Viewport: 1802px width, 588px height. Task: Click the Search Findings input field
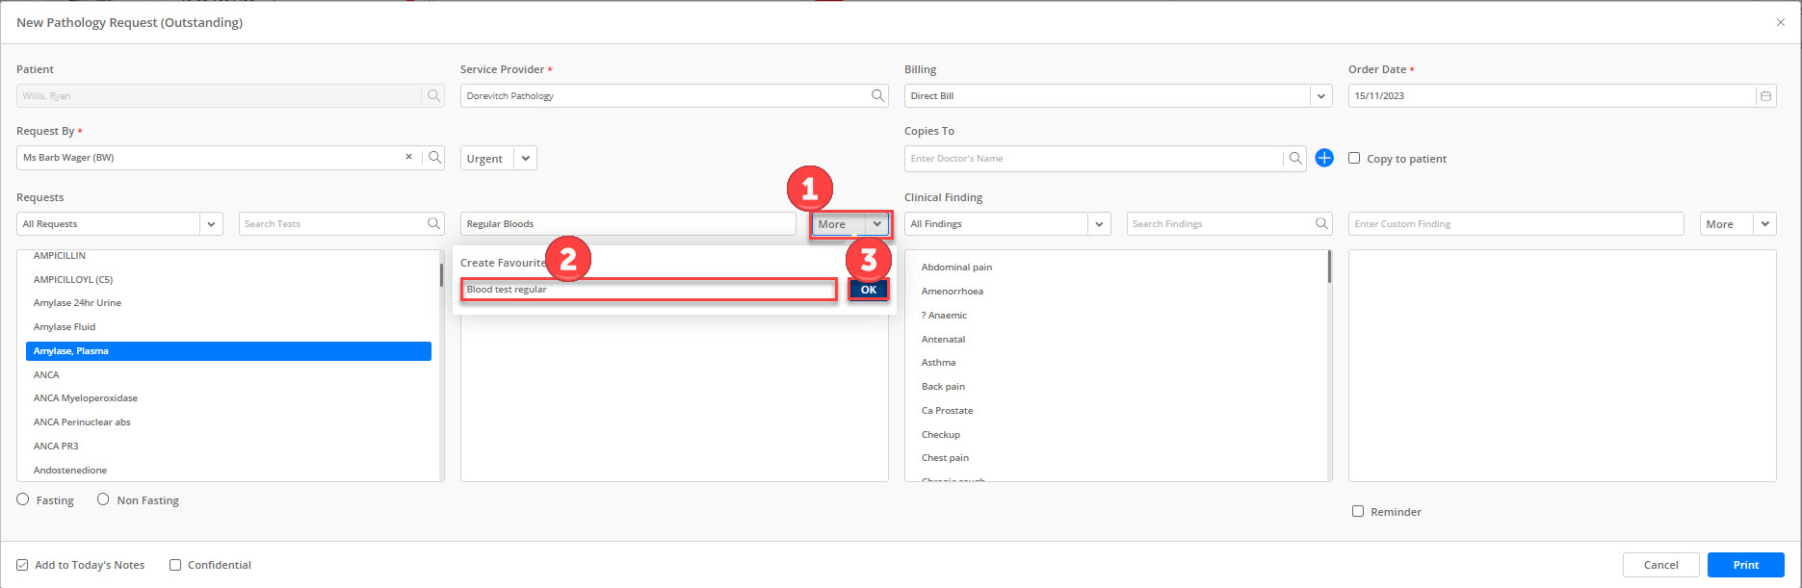(x=1219, y=223)
